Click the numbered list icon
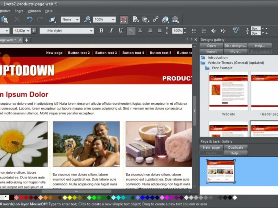The image size is (278, 208). (203, 31)
